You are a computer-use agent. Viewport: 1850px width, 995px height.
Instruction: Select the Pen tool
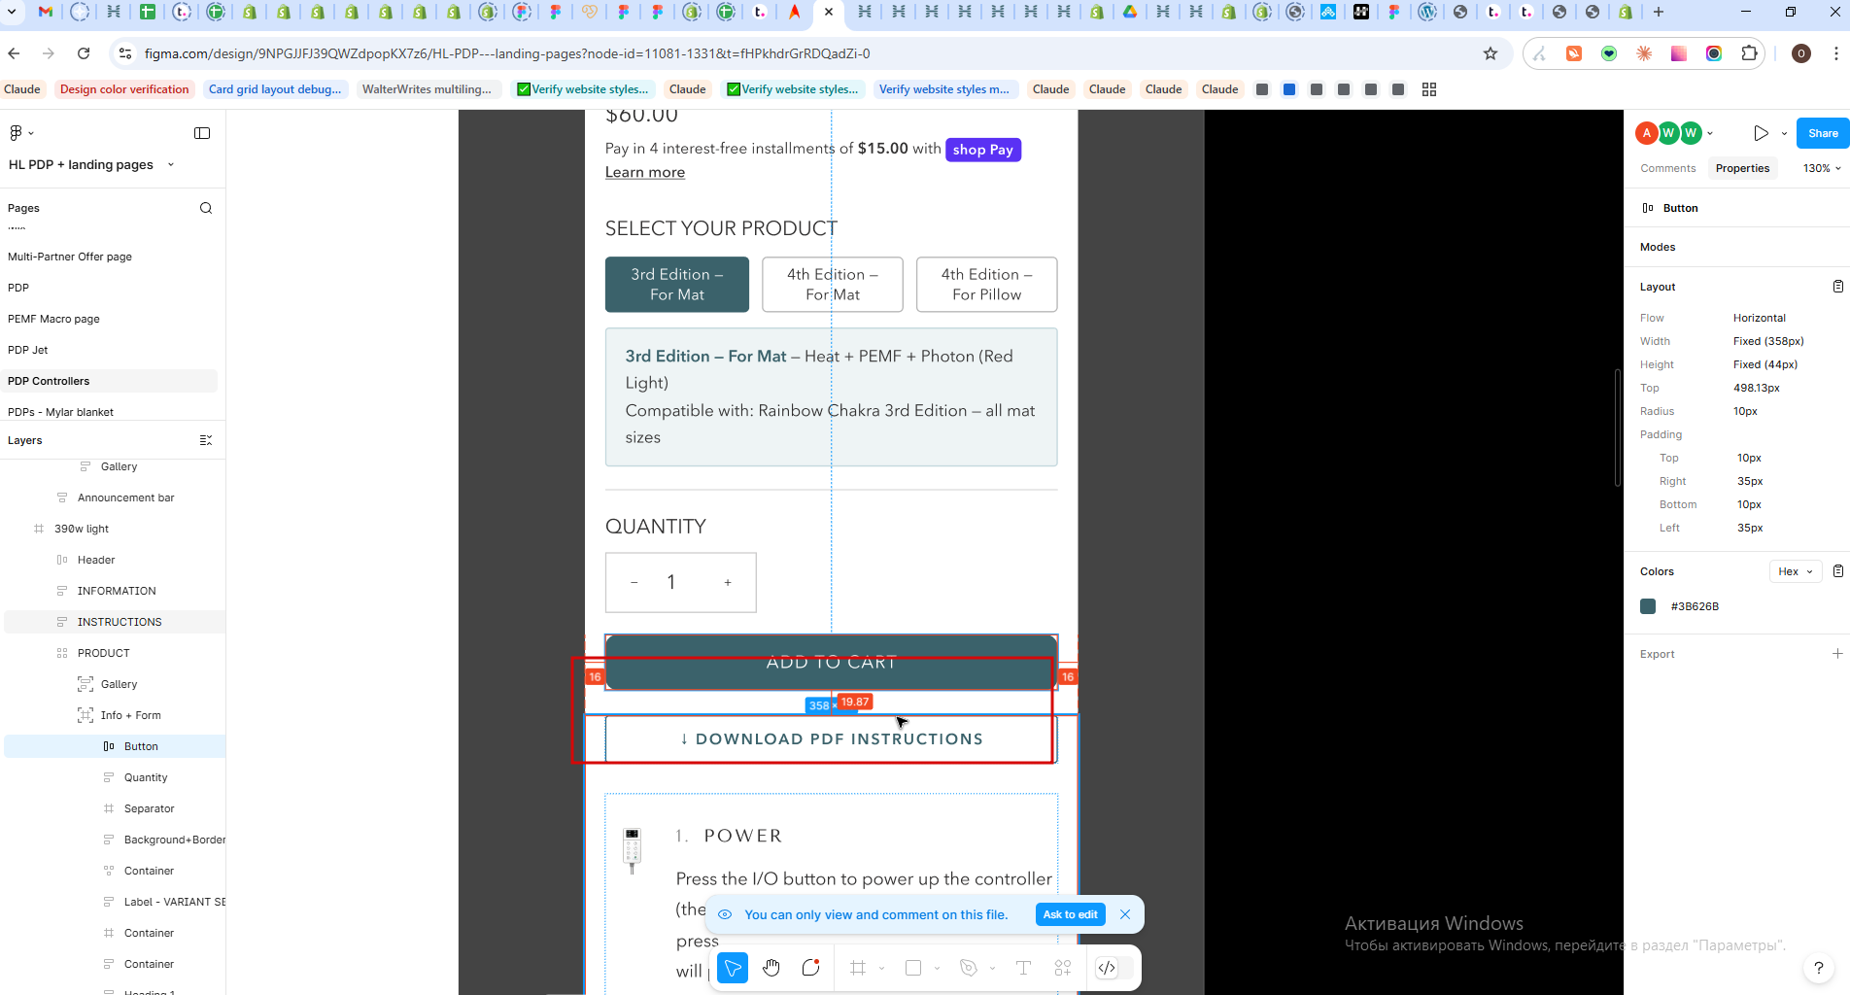(x=969, y=968)
